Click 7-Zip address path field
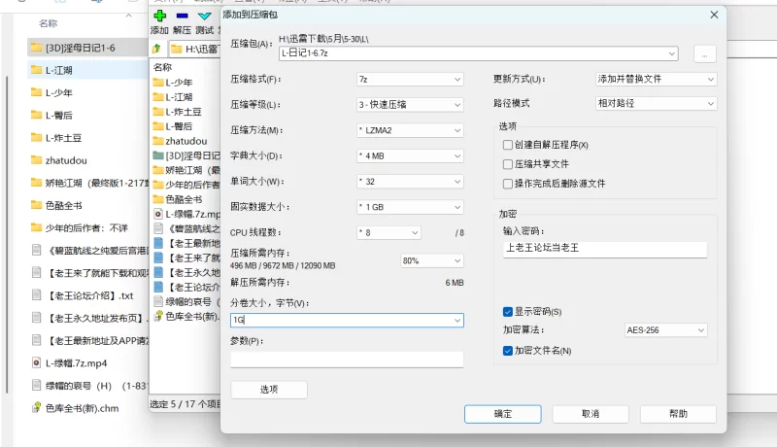 194,49
